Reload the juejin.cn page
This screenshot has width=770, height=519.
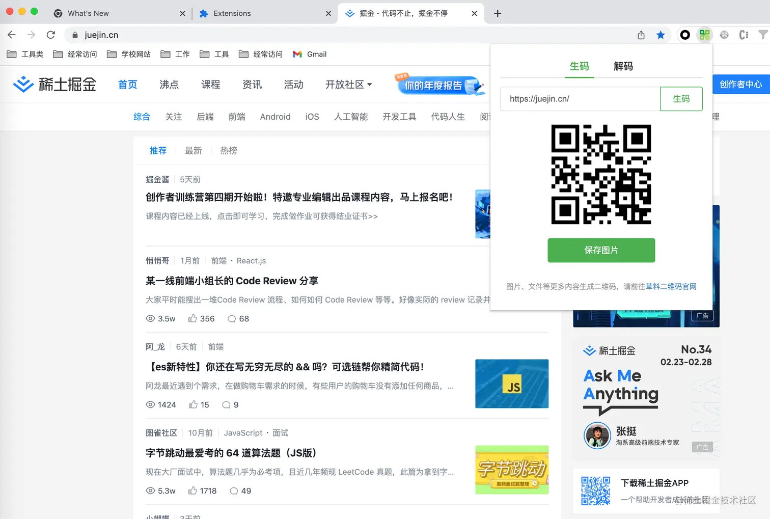50,35
